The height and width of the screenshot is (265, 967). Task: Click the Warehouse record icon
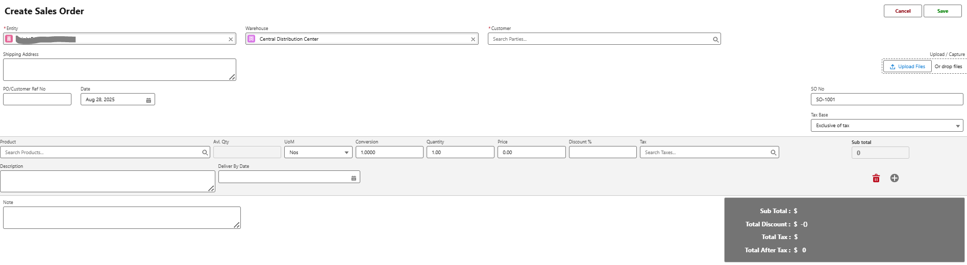pyautogui.click(x=251, y=39)
